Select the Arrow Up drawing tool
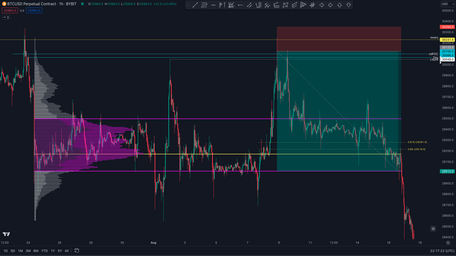 (x=339, y=5)
